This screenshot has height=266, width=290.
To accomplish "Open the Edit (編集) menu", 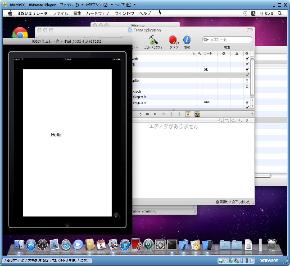I will (x=77, y=13).
